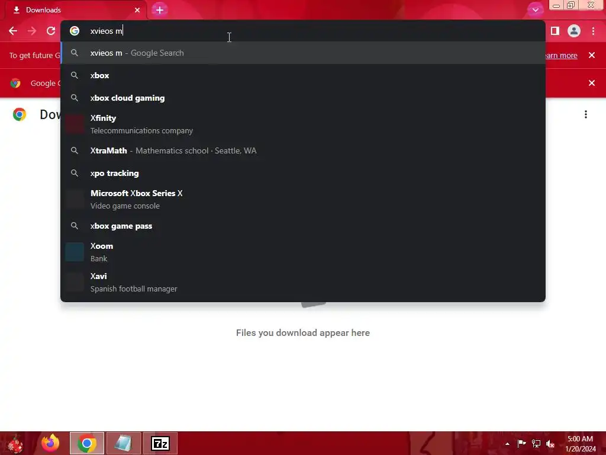Click the Google icon in address bar
Screen dimensions: 606x455
pos(75,31)
